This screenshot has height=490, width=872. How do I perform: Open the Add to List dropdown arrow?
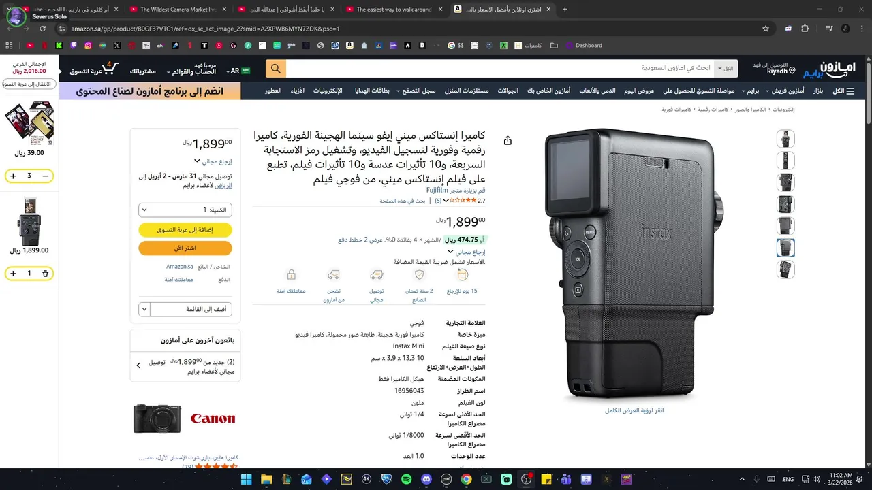point(144,310)
